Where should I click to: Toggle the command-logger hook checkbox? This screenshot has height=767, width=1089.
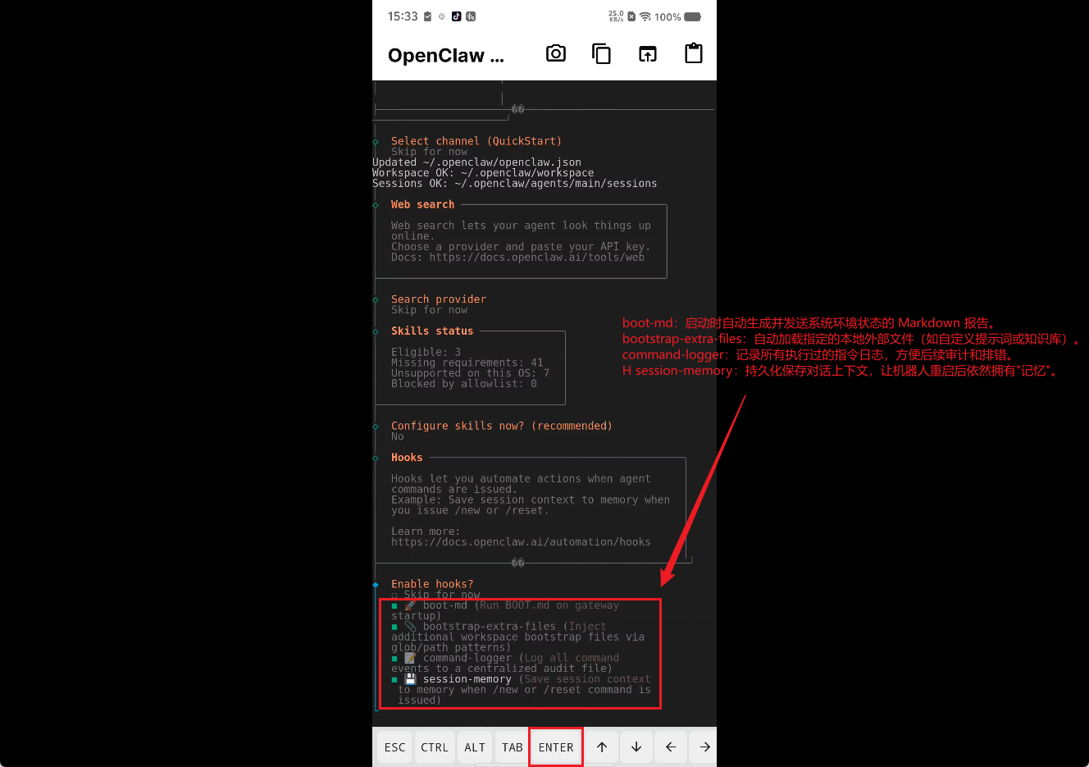pos(394,659)
